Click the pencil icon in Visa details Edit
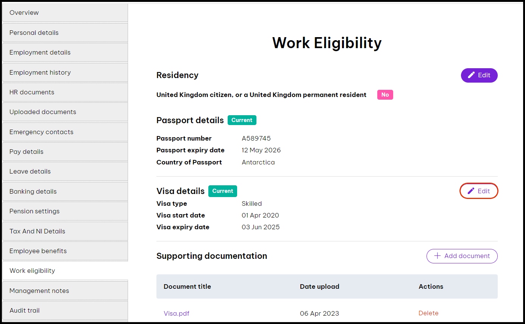 pyautogui.click(x=471, y=191)
